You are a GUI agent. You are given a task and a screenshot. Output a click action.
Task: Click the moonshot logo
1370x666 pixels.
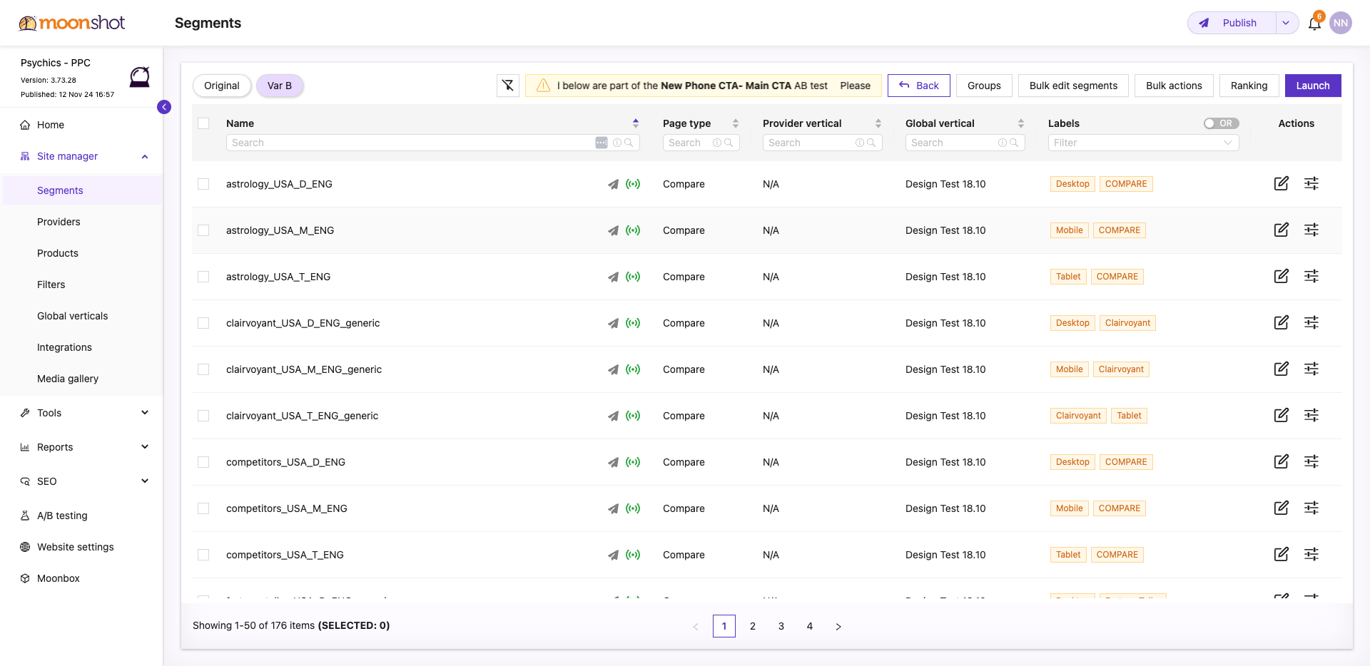72,23
